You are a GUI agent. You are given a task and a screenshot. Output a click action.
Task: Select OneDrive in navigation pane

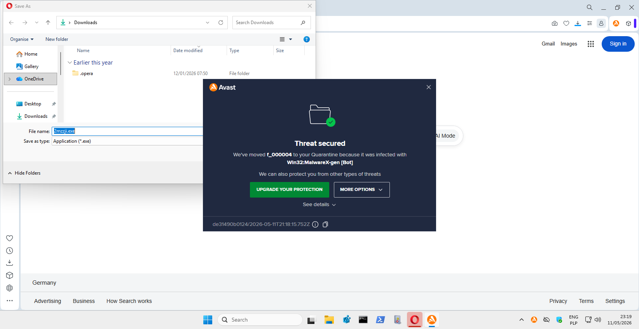30,79
